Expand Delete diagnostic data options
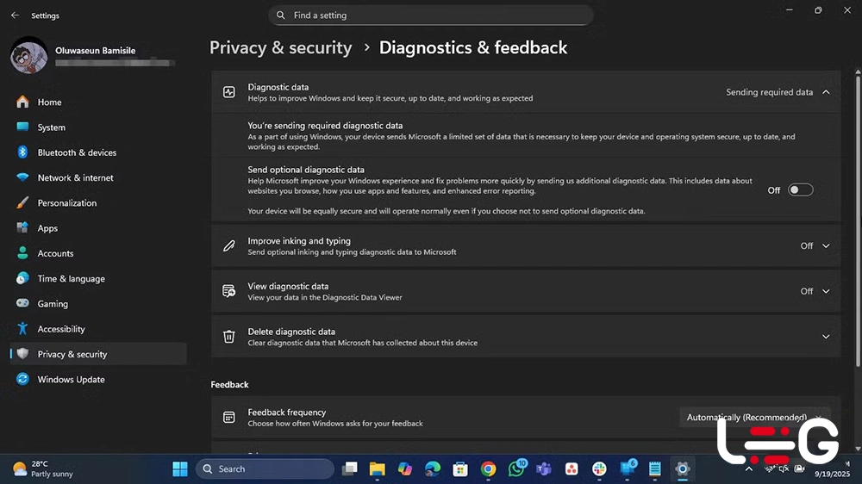The image size is (862, 484). [x=826, y=337]
